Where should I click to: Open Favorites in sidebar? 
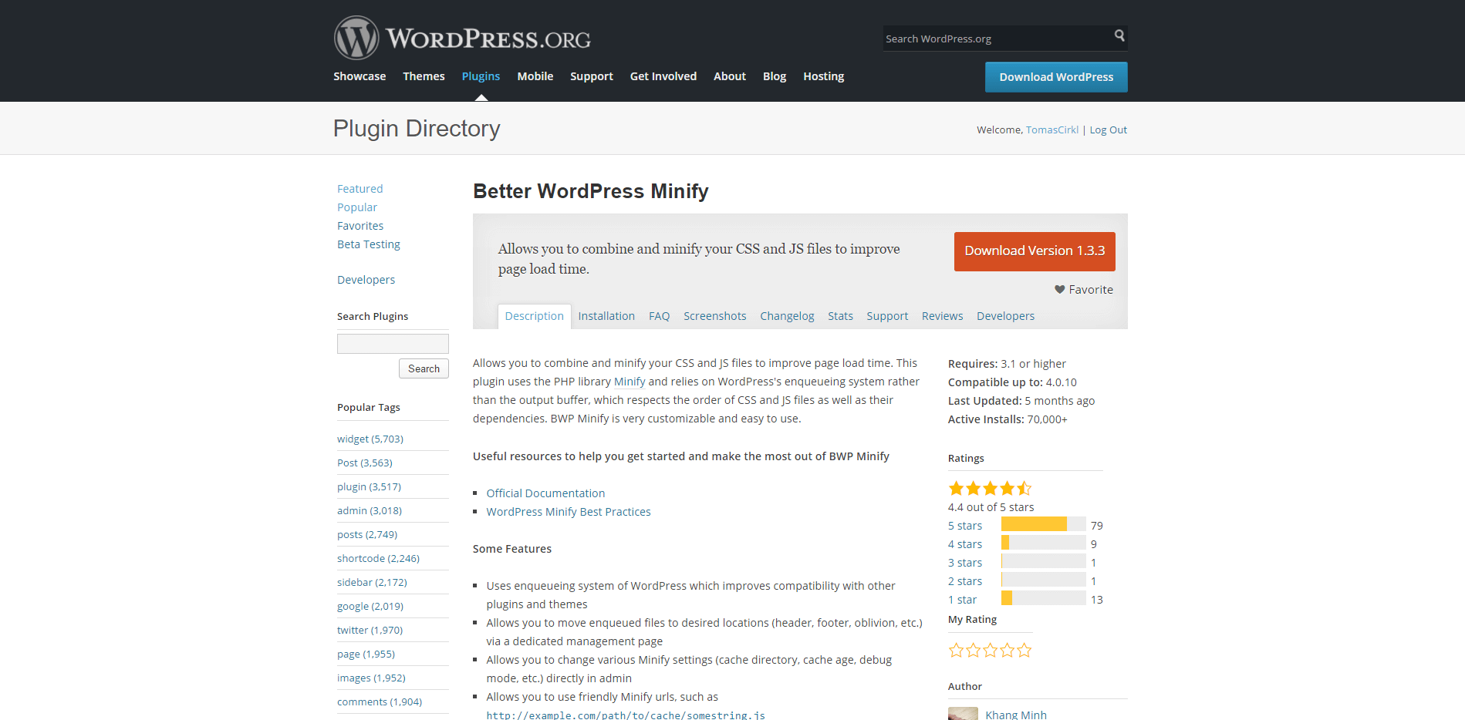(x=360, y=226)
